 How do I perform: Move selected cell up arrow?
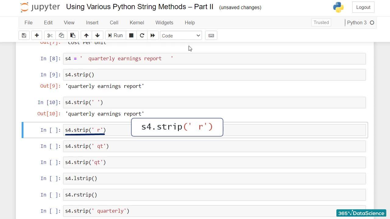(86, 36)
